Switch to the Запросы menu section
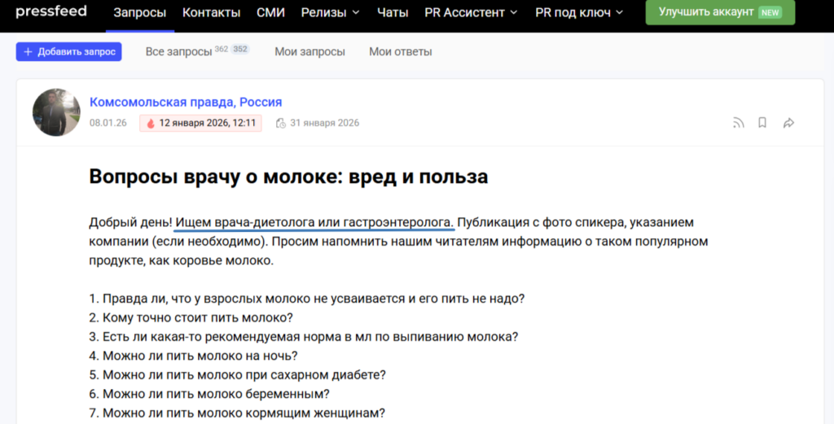Viewport: 834px width, 424px height. click(140, 12)
